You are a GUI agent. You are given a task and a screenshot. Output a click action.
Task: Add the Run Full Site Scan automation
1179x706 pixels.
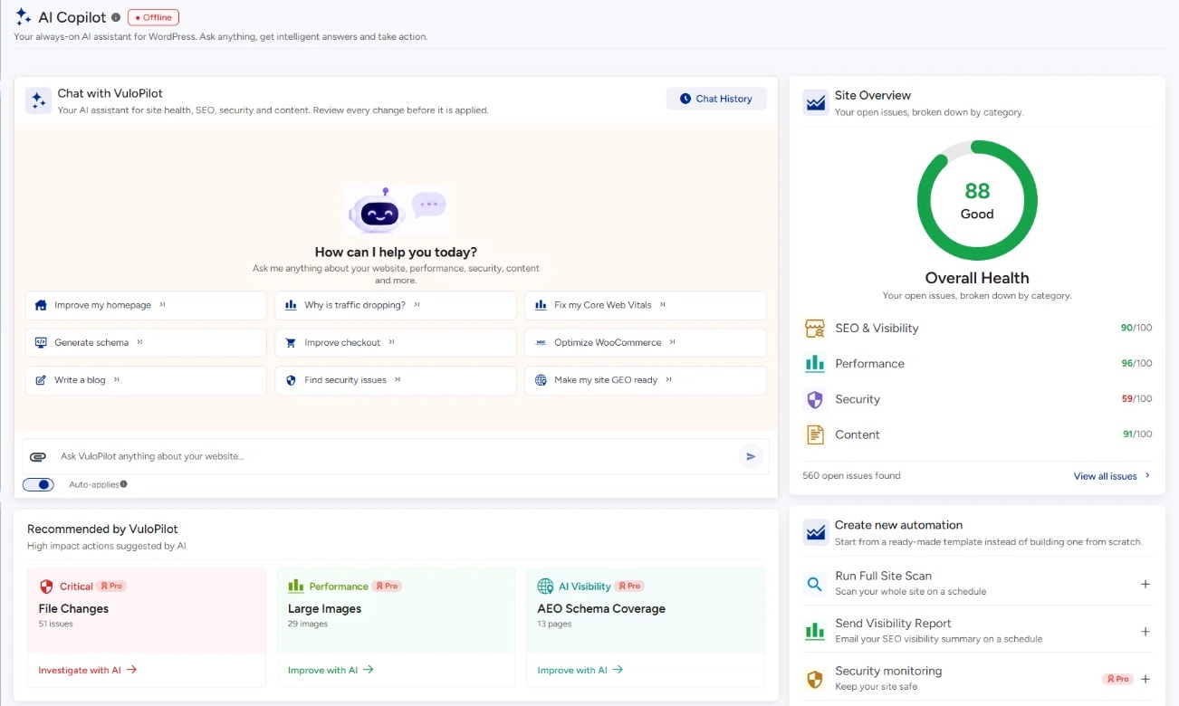1145,584
